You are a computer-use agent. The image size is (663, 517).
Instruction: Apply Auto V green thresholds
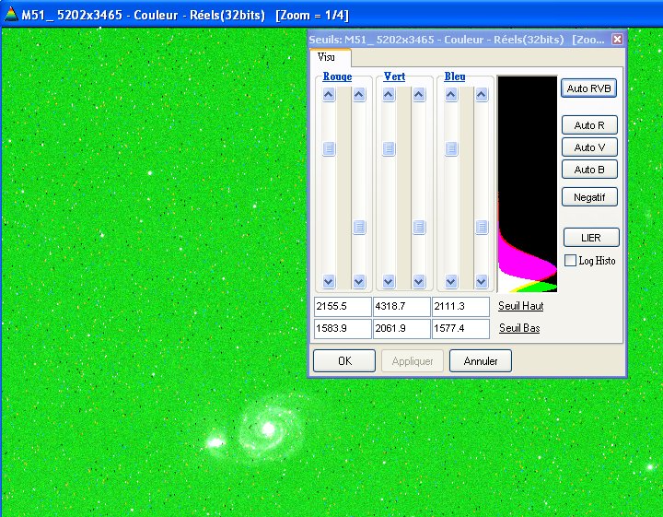click(589, 147)
